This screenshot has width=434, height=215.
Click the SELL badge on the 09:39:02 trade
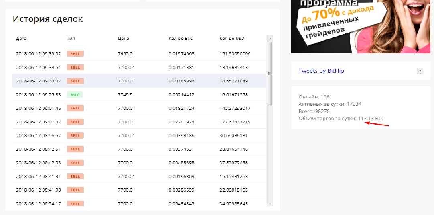75,53
